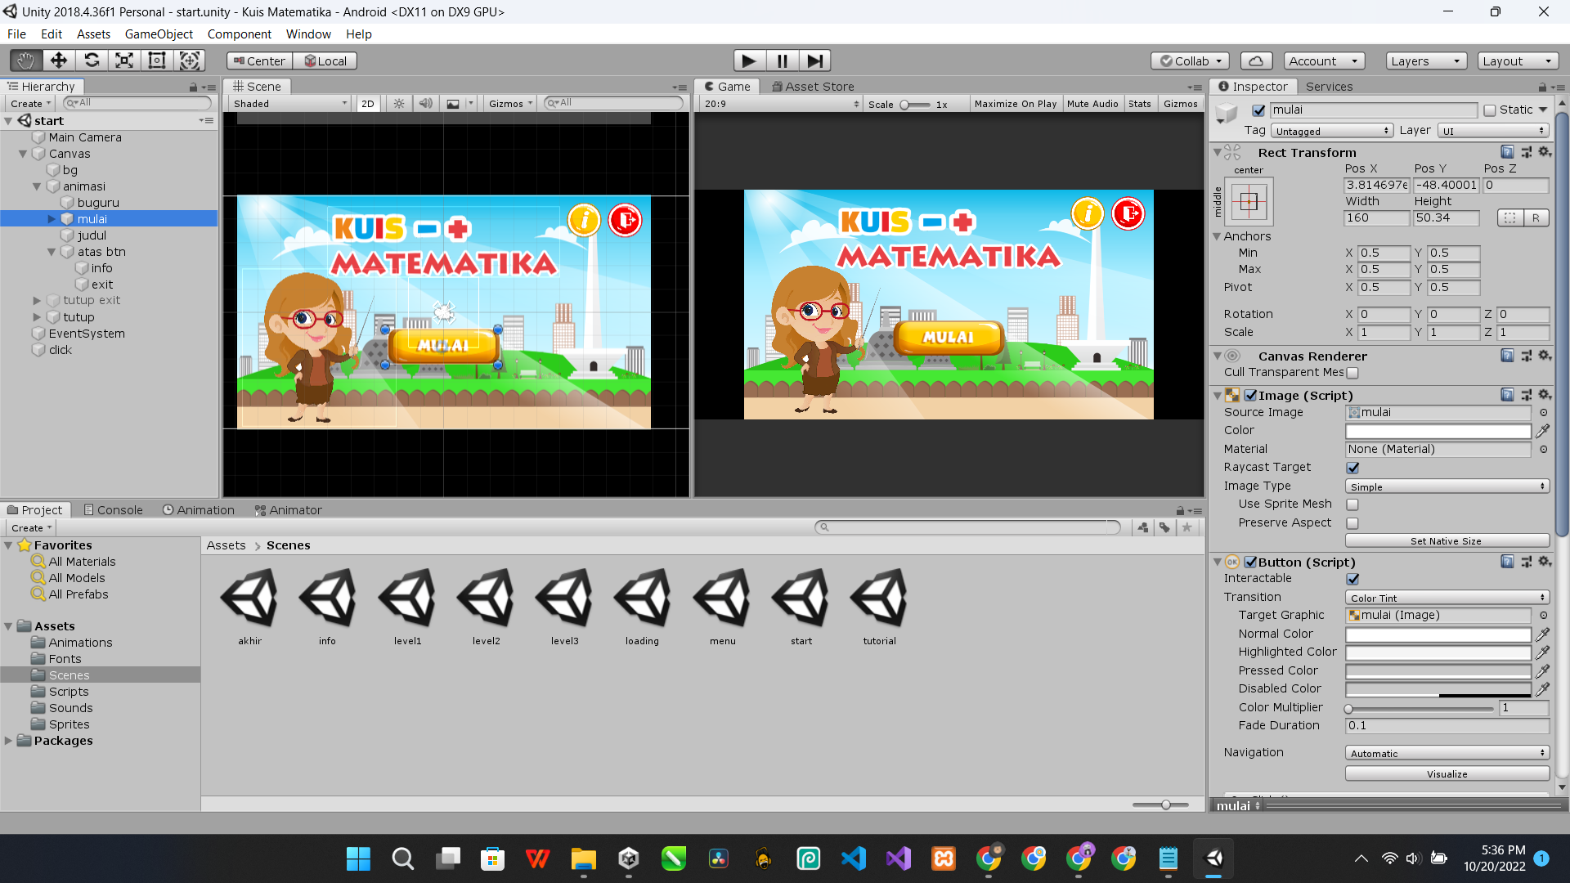This screenshot has height=883, width=1570.
Task: Open the Image Type dropdown
Action: [x=1447, y=486]
